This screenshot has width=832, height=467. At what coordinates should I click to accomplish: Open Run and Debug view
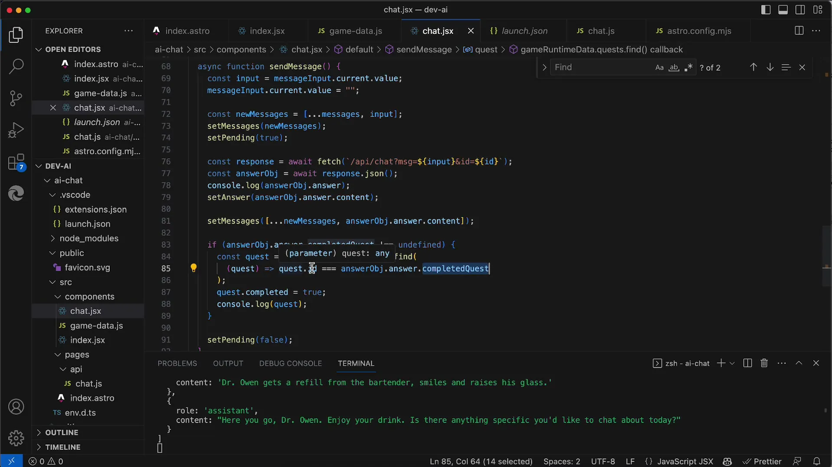(16, 130)
